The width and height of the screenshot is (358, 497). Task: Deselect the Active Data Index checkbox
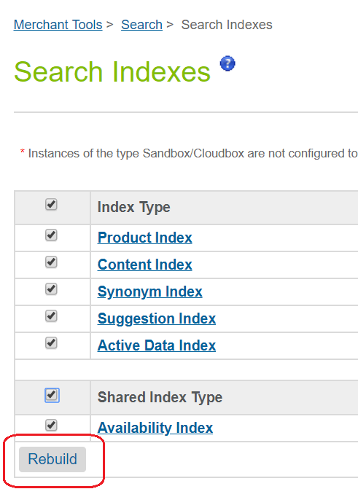tap(51, 343)
